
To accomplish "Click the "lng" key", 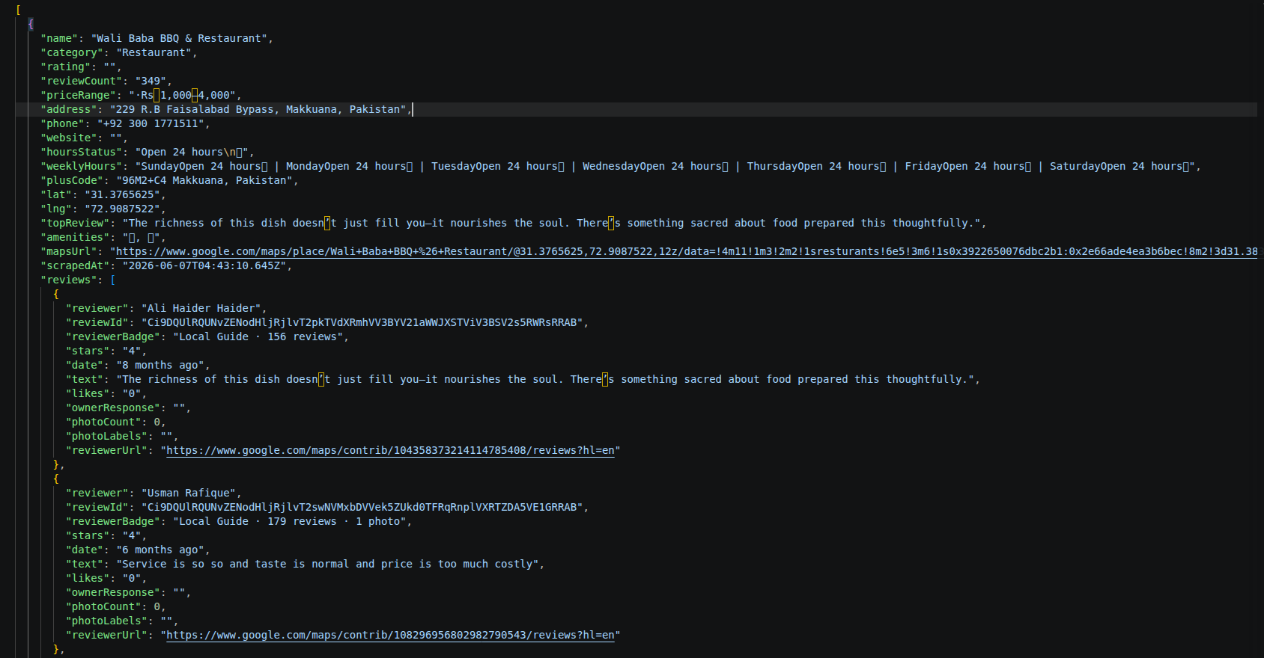I will click(x=56, y=209).
